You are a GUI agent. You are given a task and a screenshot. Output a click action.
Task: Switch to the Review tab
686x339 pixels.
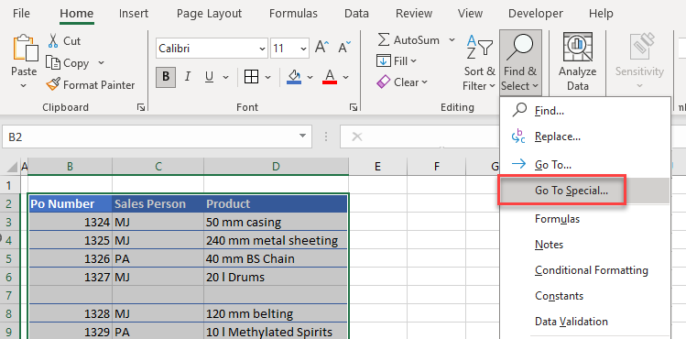click(x=414, y=14)
